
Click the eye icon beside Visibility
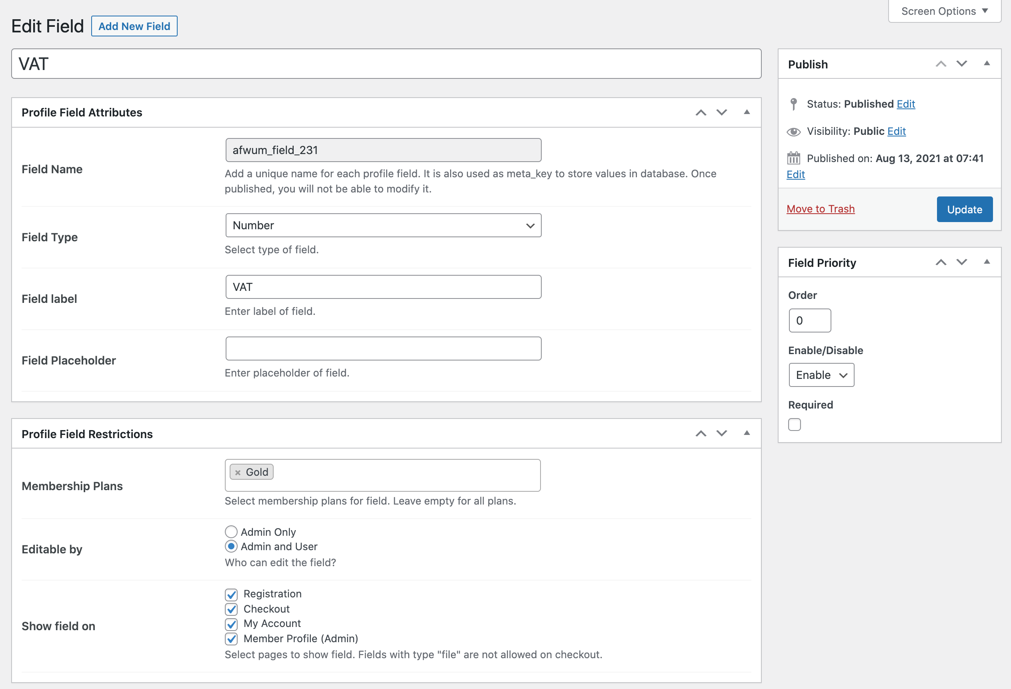click(x=794, y=131)
